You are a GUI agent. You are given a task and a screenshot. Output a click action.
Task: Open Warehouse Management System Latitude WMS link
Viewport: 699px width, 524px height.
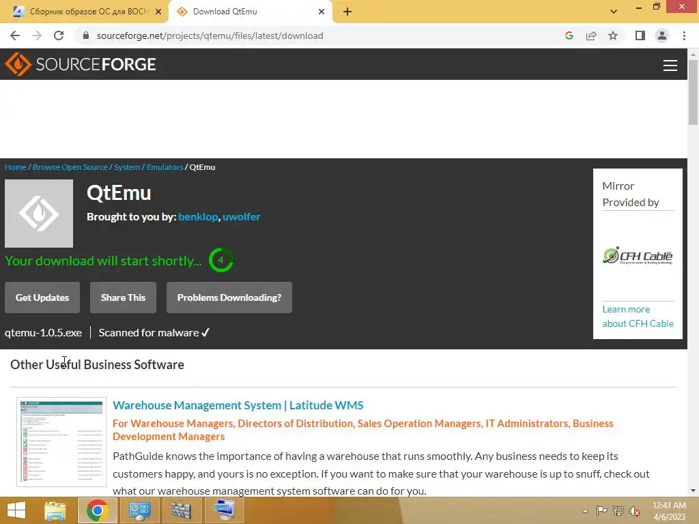coord(238,405)
